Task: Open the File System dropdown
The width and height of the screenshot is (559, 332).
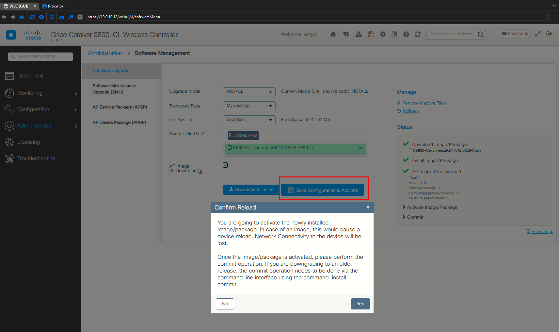Action: click(249, 120)
